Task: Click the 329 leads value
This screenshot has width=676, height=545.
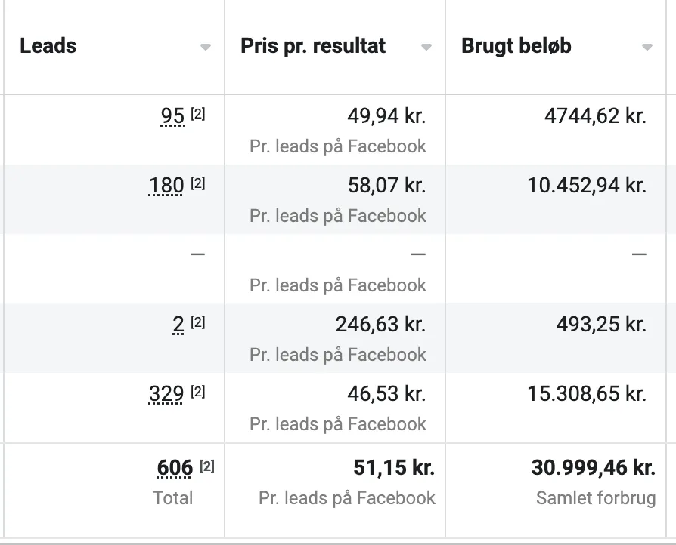Action: coord(166,394)
